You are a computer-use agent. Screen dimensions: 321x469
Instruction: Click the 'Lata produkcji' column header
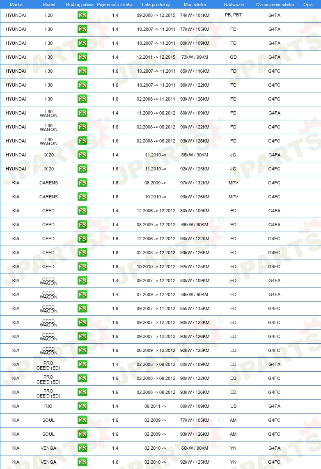156,5
